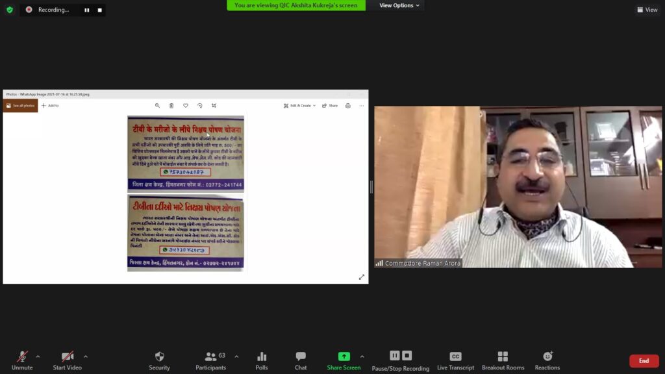The image size is (665, 374).
Task: Click the green encryption shield icon
Action: 9,10
